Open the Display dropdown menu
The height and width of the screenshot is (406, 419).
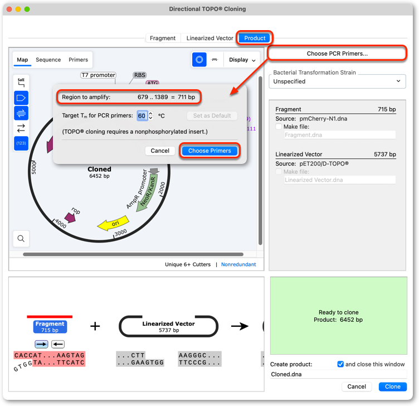coord(242,60)
